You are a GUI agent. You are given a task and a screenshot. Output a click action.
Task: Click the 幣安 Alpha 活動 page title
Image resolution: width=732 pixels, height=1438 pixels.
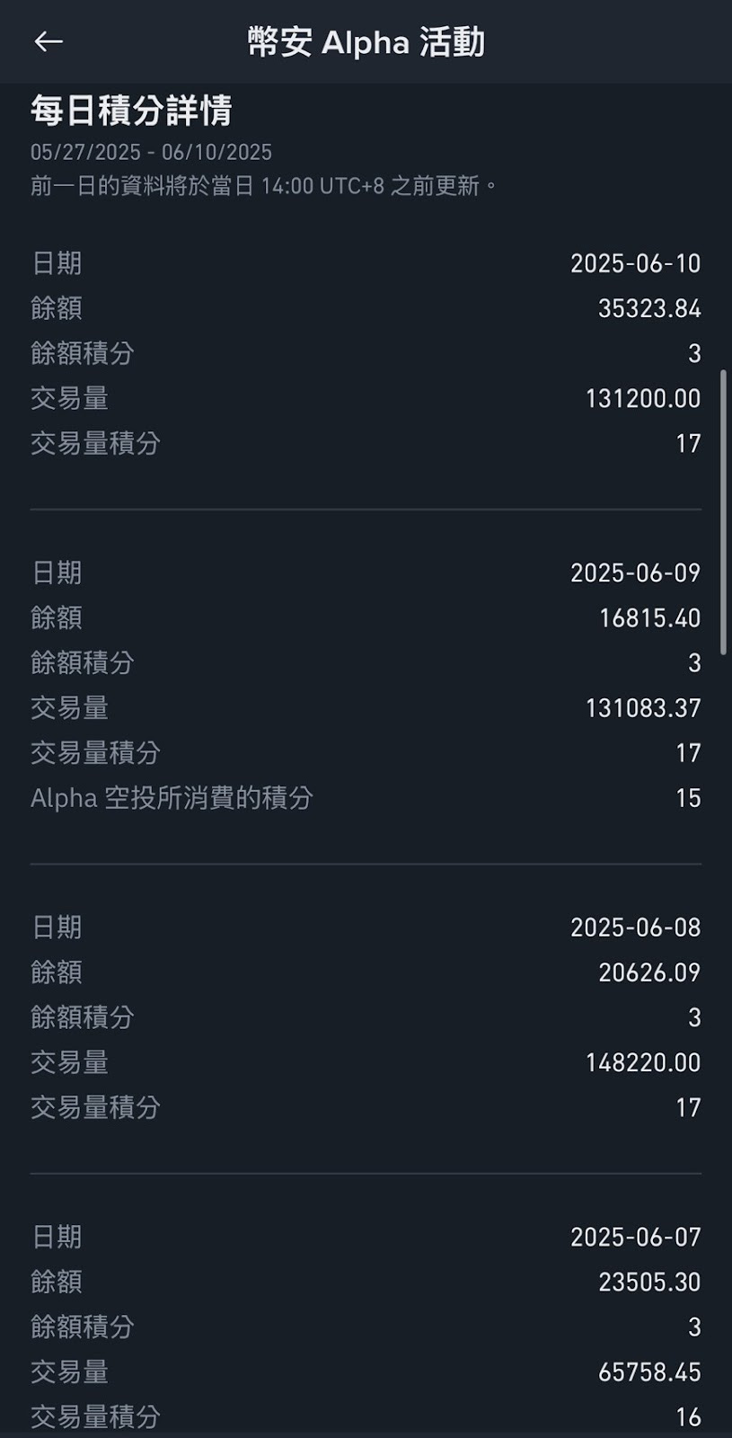(366, 42)
